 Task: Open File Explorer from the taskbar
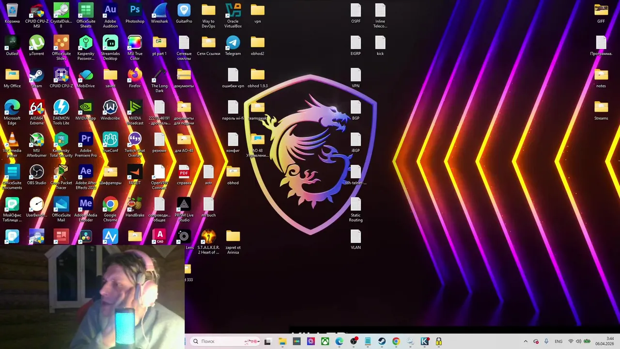coord(282,341)
